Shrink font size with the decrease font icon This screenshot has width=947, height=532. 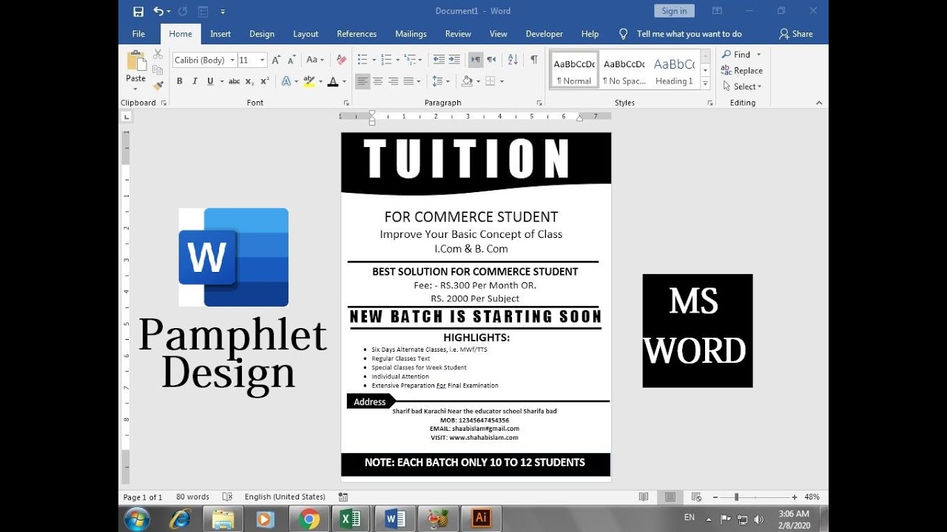point(292,60)
